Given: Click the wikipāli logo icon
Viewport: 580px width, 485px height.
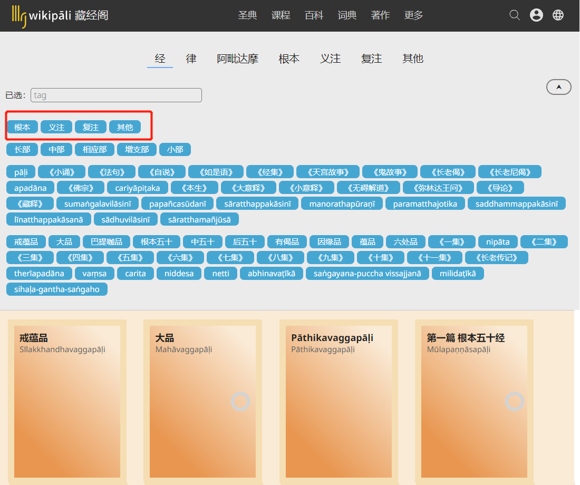Looking at the screenshot, I should point(19,16).
